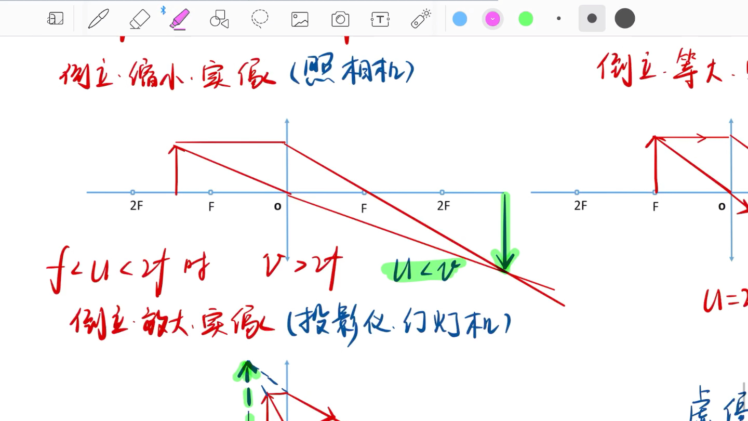Select the medium stroke size dot
This screenshot has height=421, width=748.
pos(592,18)
